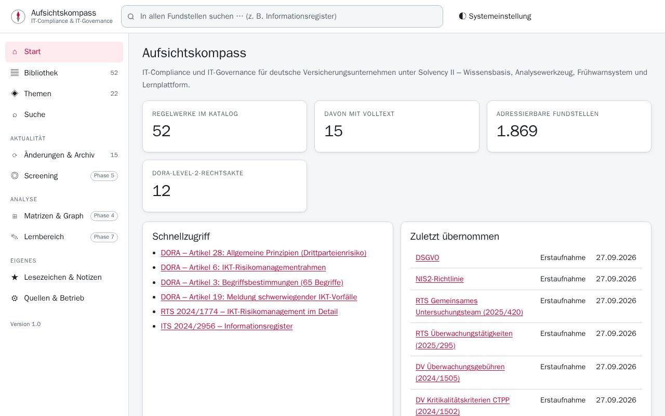This screenshot has height=416, width=665.
Task: Select Screening in the sidebar
Action: (x=64, y=176)
